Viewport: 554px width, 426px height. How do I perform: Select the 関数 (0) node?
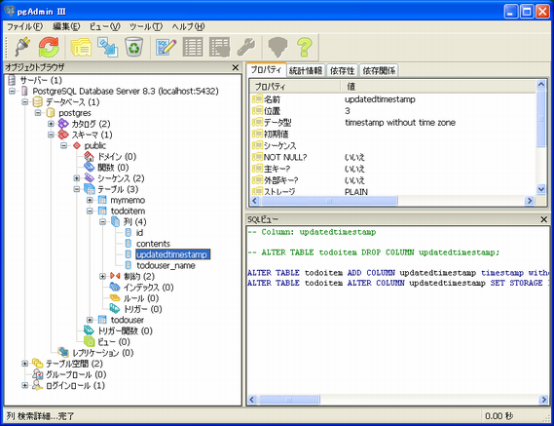click(113, 168)
